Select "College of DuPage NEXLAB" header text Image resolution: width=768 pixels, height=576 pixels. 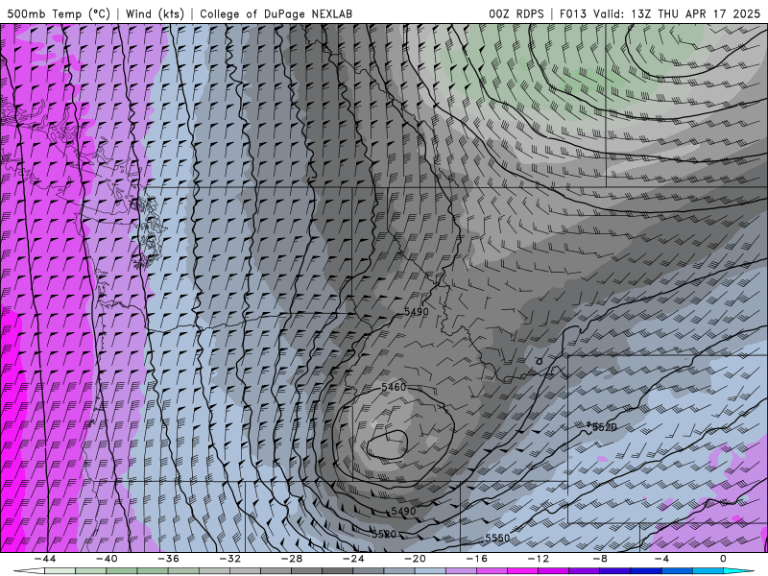tap(276, 13)
